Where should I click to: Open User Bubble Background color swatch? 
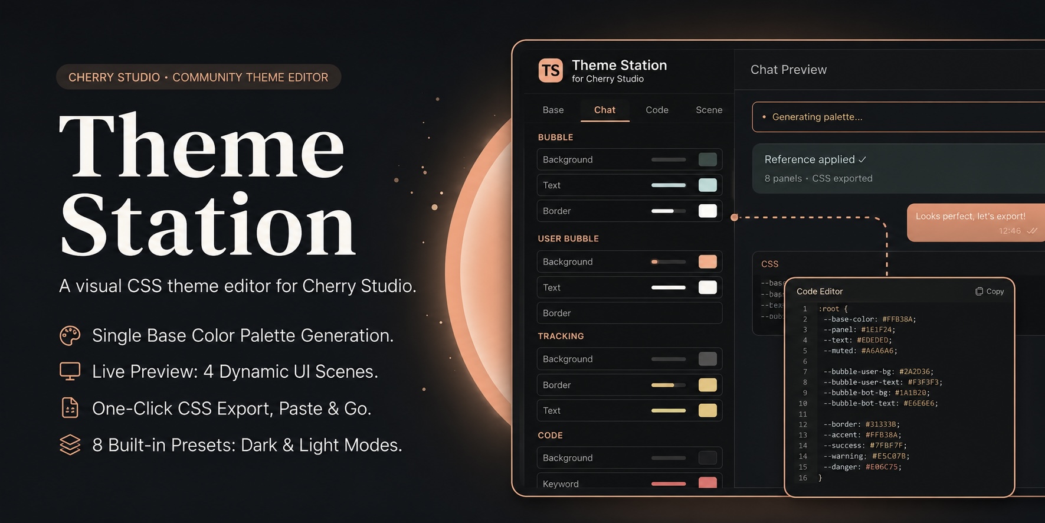click(x=707, y=261)
